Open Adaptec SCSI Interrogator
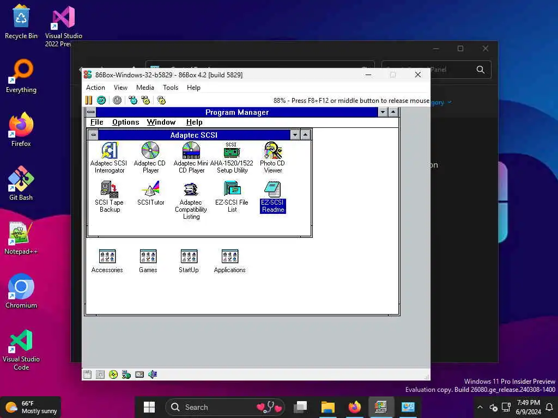This screenshot has width=558, height=418. tap(109, 157)
